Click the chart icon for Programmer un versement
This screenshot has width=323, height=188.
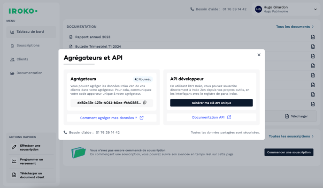[14, 161]
